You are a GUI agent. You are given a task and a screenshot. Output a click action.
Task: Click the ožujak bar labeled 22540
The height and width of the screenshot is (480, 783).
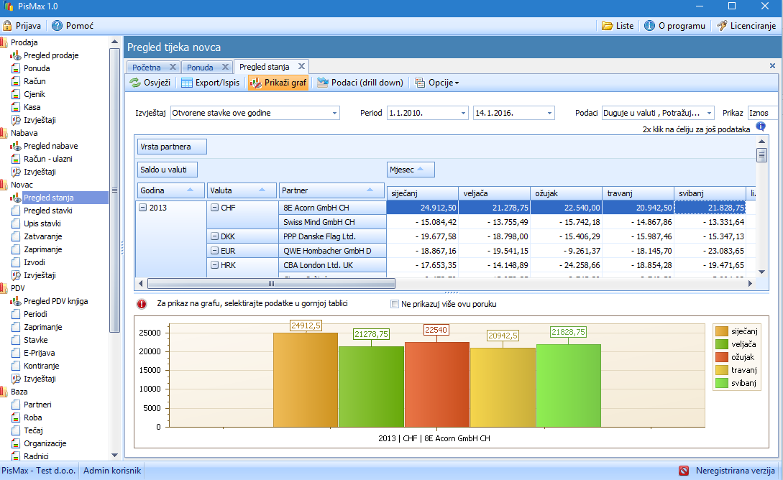(437, 384)
